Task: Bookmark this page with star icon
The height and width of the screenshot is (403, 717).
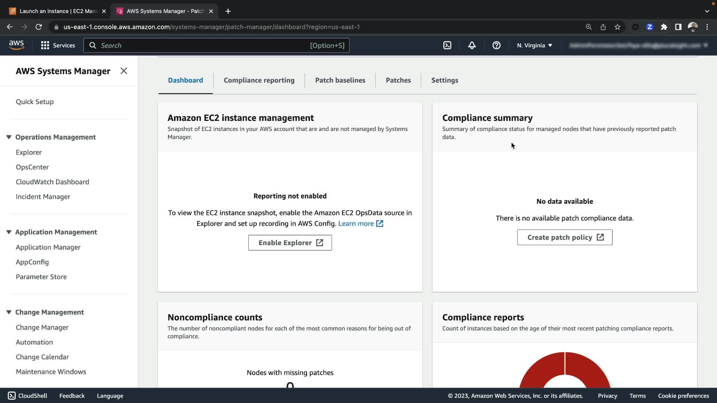Action: pyautogui.click(x=617, y=27)
